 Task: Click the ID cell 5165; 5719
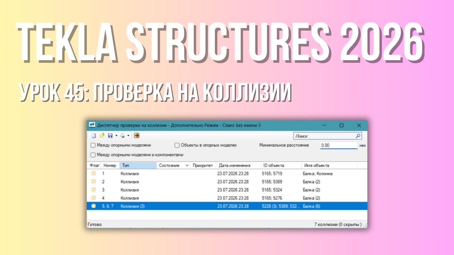[x=273, y=174]
